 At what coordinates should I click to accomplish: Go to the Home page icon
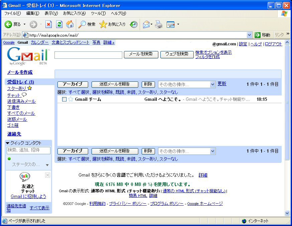click(x=70, y=24)
